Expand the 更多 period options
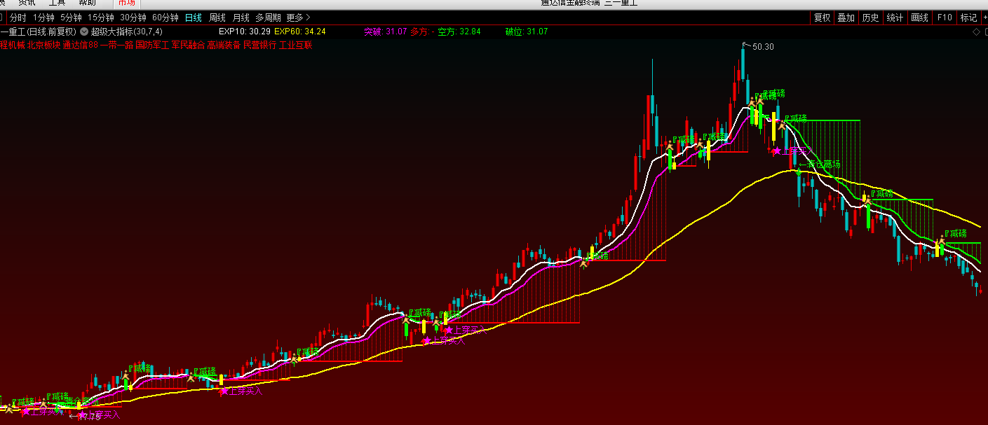Viewport: 988px width, 425px height. pos(298,18)
